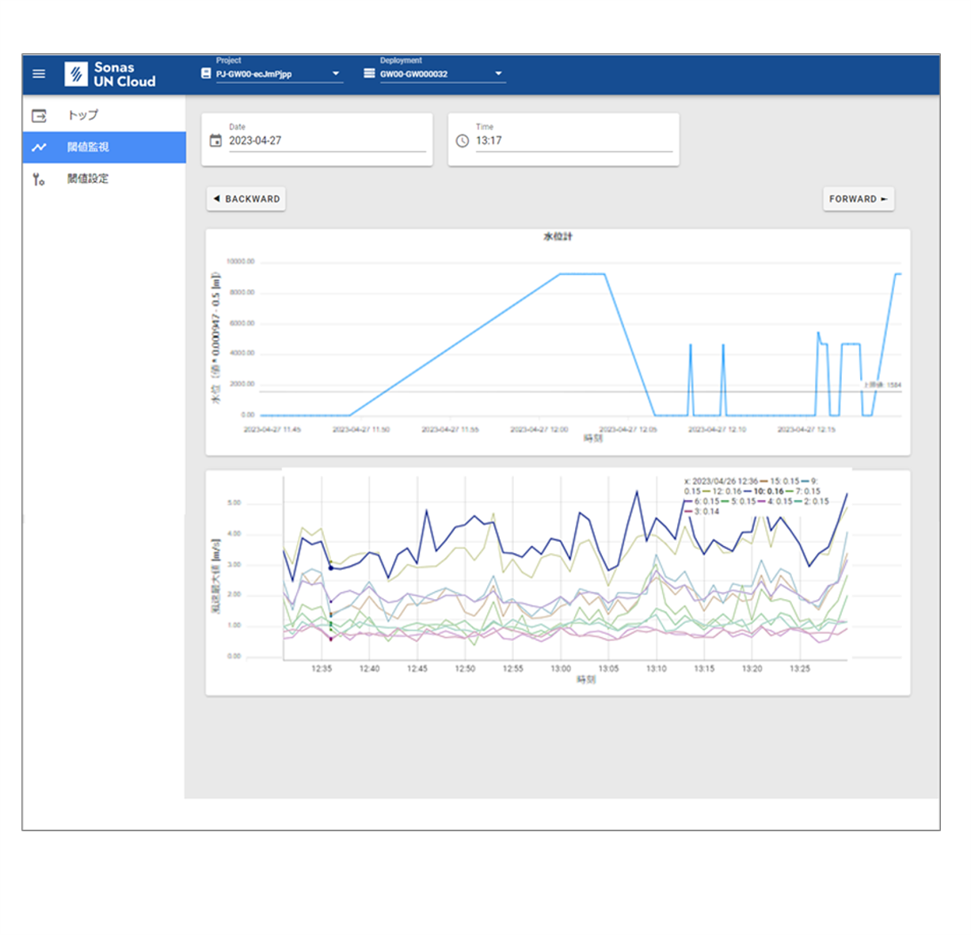This screenshot has width=971, height=935.
Task: Click the Time field showing 13:17
Action: (x=572, y=141)
